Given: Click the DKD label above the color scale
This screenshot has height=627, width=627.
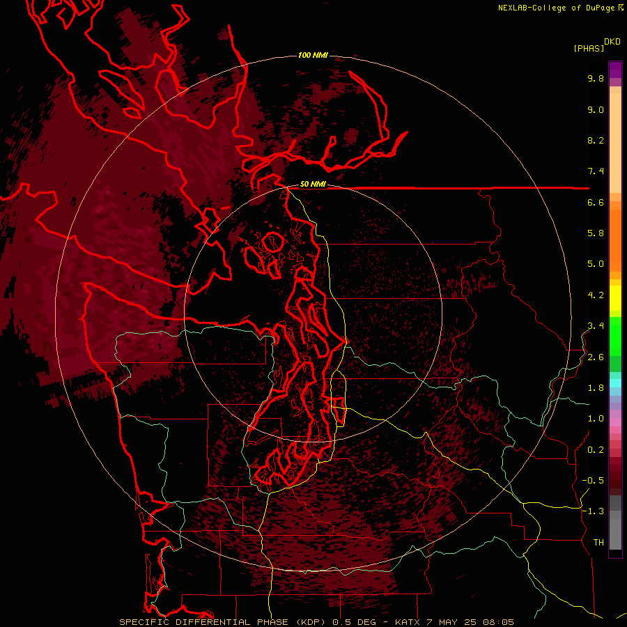Looking at the screenshot, I should 612,42.
